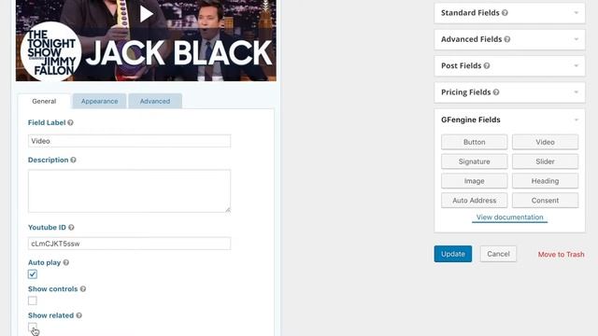The height and width of the screenshot is (336, 598).
Task: Click the Pricing Fields help icon
Action: [496, 92]
